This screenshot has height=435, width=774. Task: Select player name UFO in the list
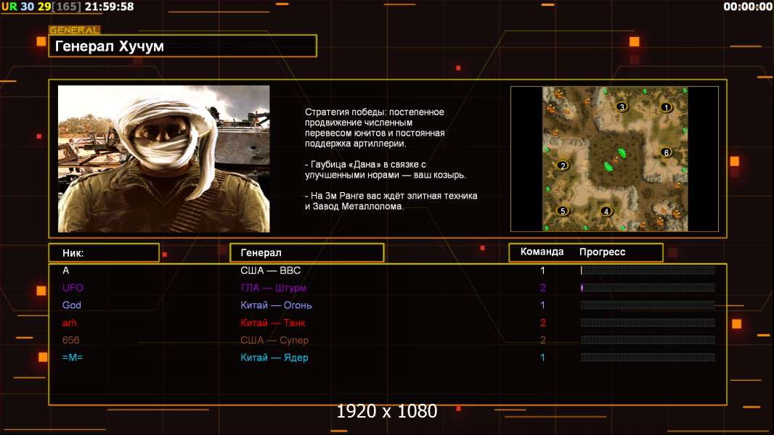tap(73, 288)
